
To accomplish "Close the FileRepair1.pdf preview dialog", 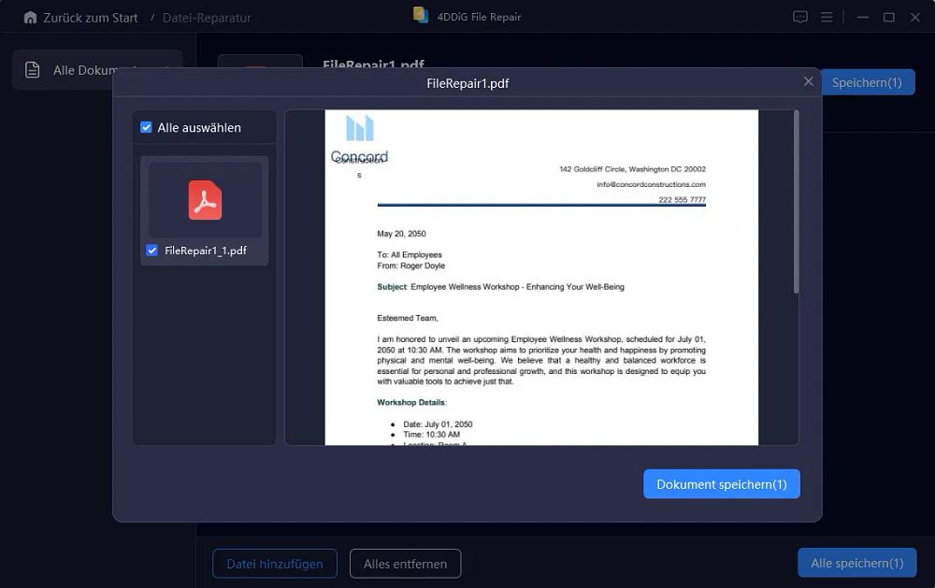I will [x=808, y=81].
